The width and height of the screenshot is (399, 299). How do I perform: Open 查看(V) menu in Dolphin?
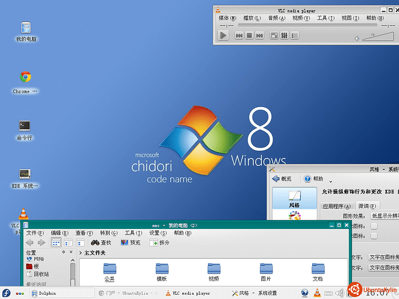click(x=84, y=233)
